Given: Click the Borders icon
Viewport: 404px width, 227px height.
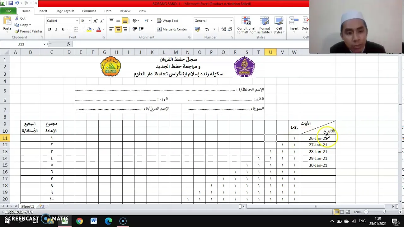Looking at the screenshot, I should coord(76,29).
